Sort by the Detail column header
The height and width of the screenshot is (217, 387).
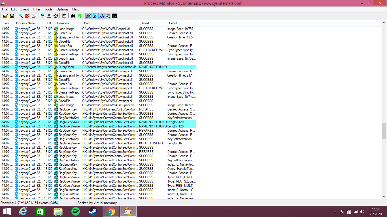click(182, 23)
